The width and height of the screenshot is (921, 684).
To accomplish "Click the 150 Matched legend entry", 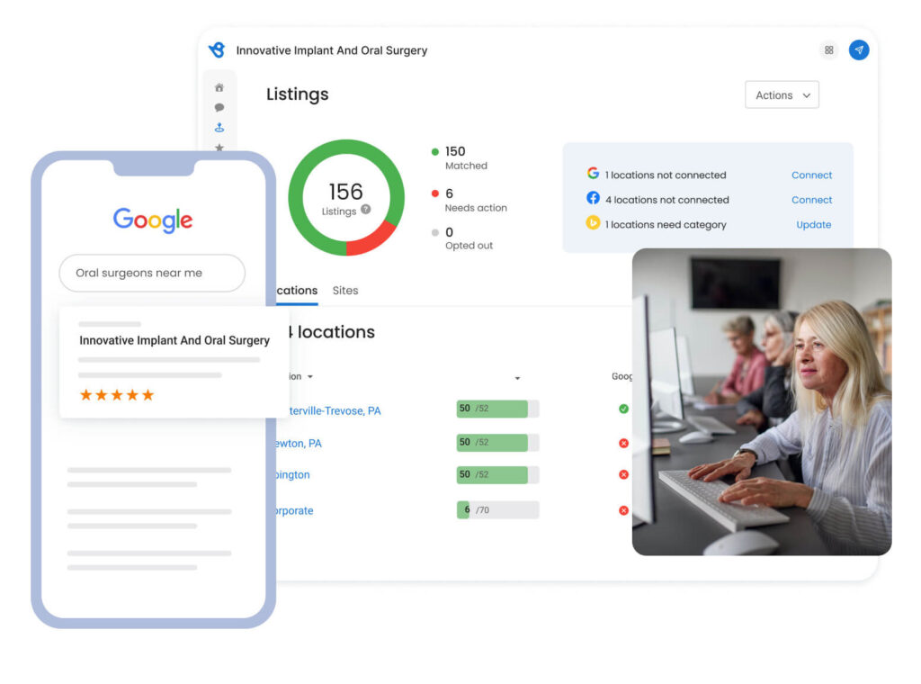I will pos(460,158).
